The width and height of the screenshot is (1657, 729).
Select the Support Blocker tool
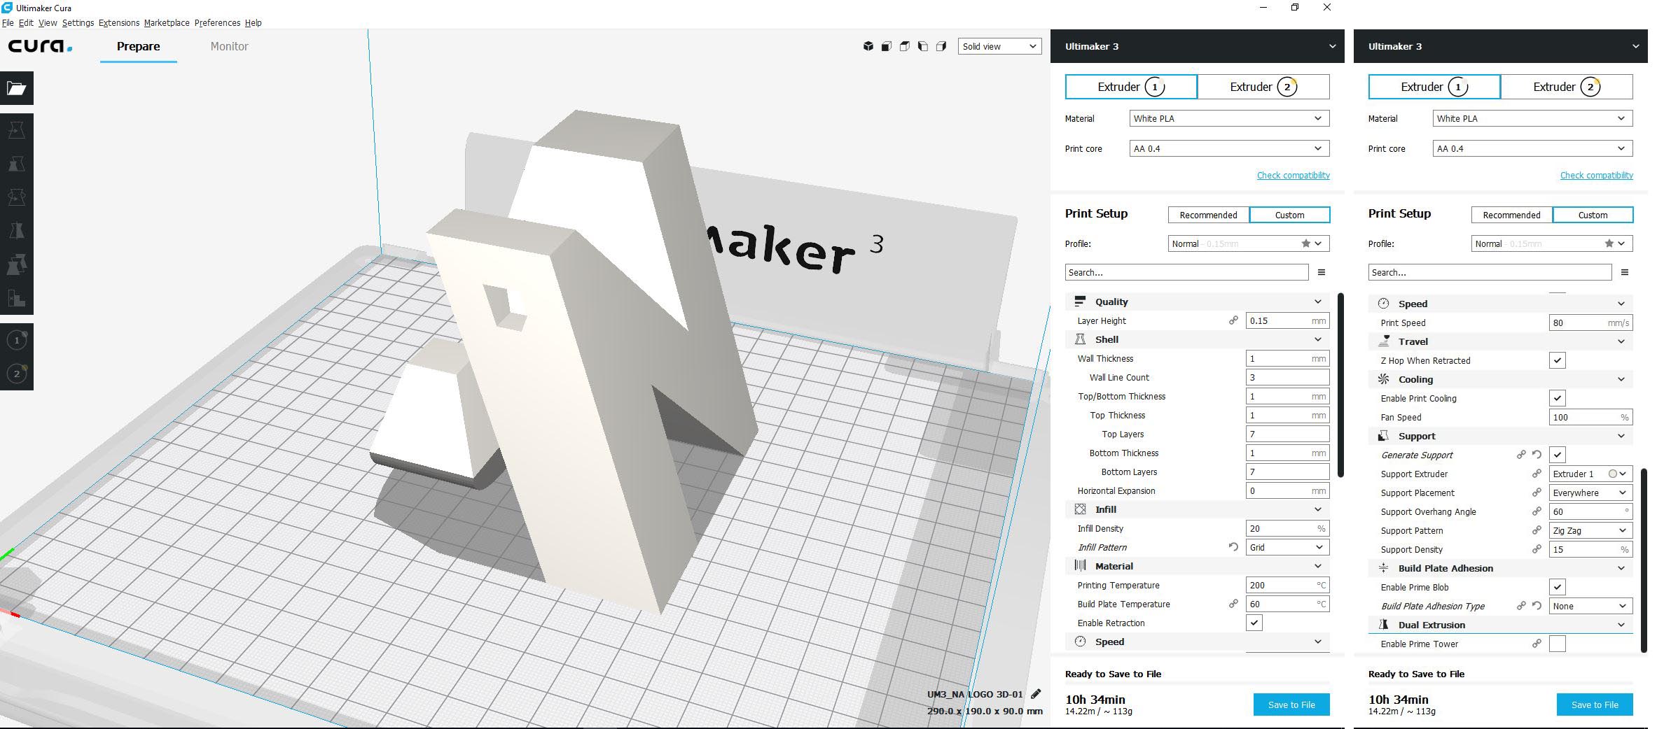(17, 298)
